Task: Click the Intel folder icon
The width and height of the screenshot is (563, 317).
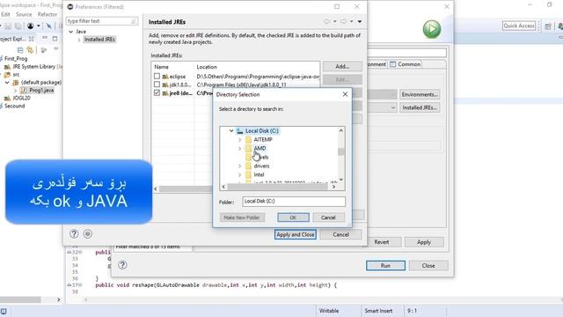Action: [x=248, y=174]
